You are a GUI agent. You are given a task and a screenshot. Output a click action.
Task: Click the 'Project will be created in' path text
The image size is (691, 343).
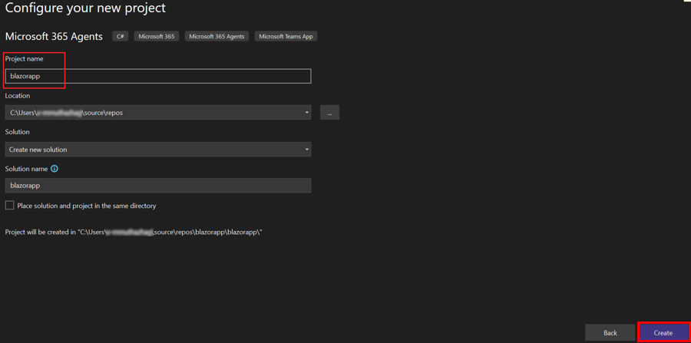(x=134, y=232)
